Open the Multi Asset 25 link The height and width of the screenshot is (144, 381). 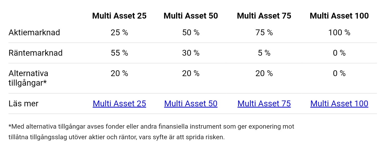(x=119, y=103)
